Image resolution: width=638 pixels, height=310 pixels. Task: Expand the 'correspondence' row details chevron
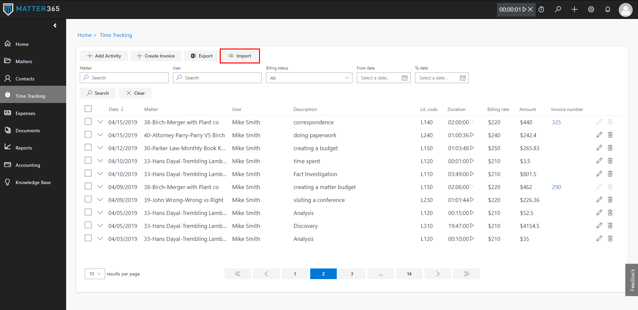coord(100,122)
